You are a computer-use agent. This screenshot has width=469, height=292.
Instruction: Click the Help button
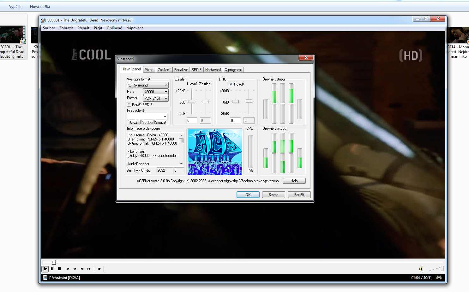pos(294,181)
